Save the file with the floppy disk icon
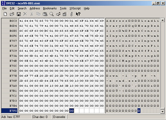 pos(19,14)
